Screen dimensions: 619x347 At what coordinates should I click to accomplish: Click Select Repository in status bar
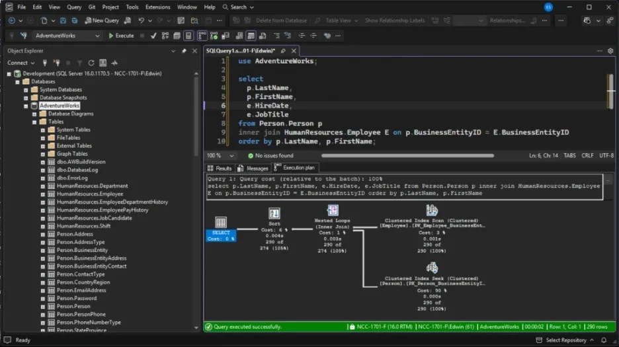point(565,340)
